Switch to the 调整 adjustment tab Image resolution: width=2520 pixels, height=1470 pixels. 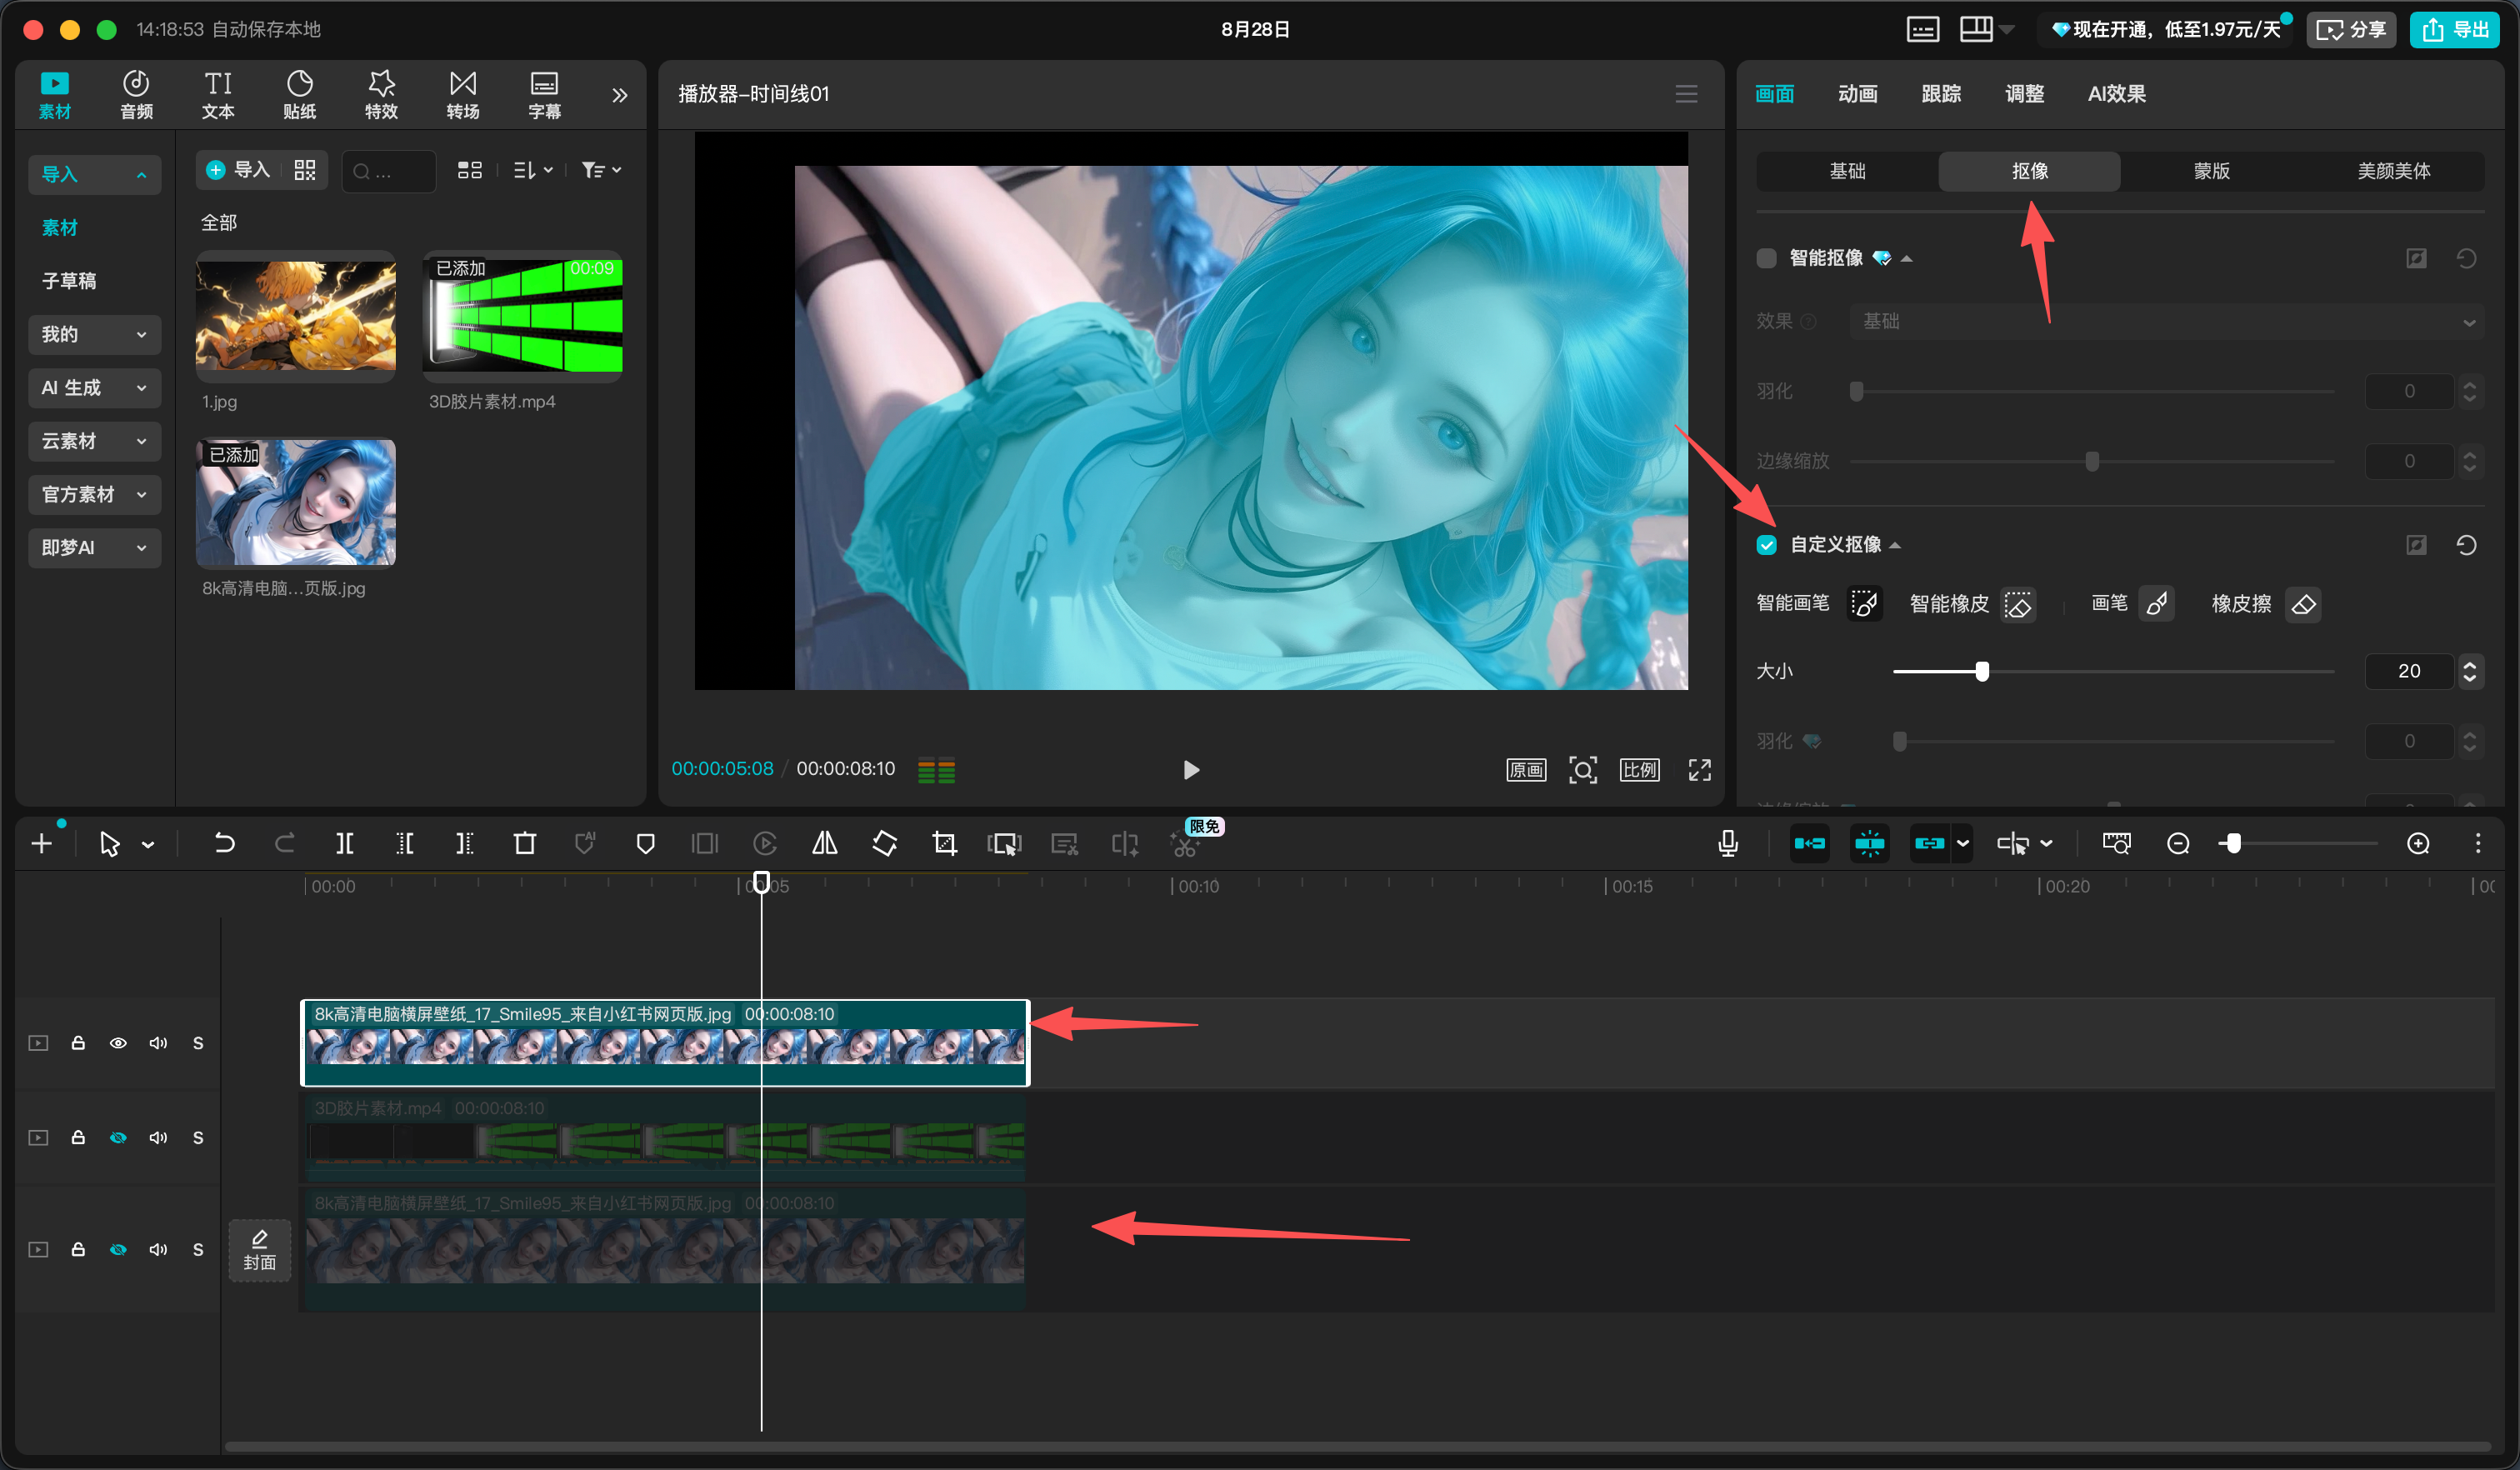(2025, 94)
